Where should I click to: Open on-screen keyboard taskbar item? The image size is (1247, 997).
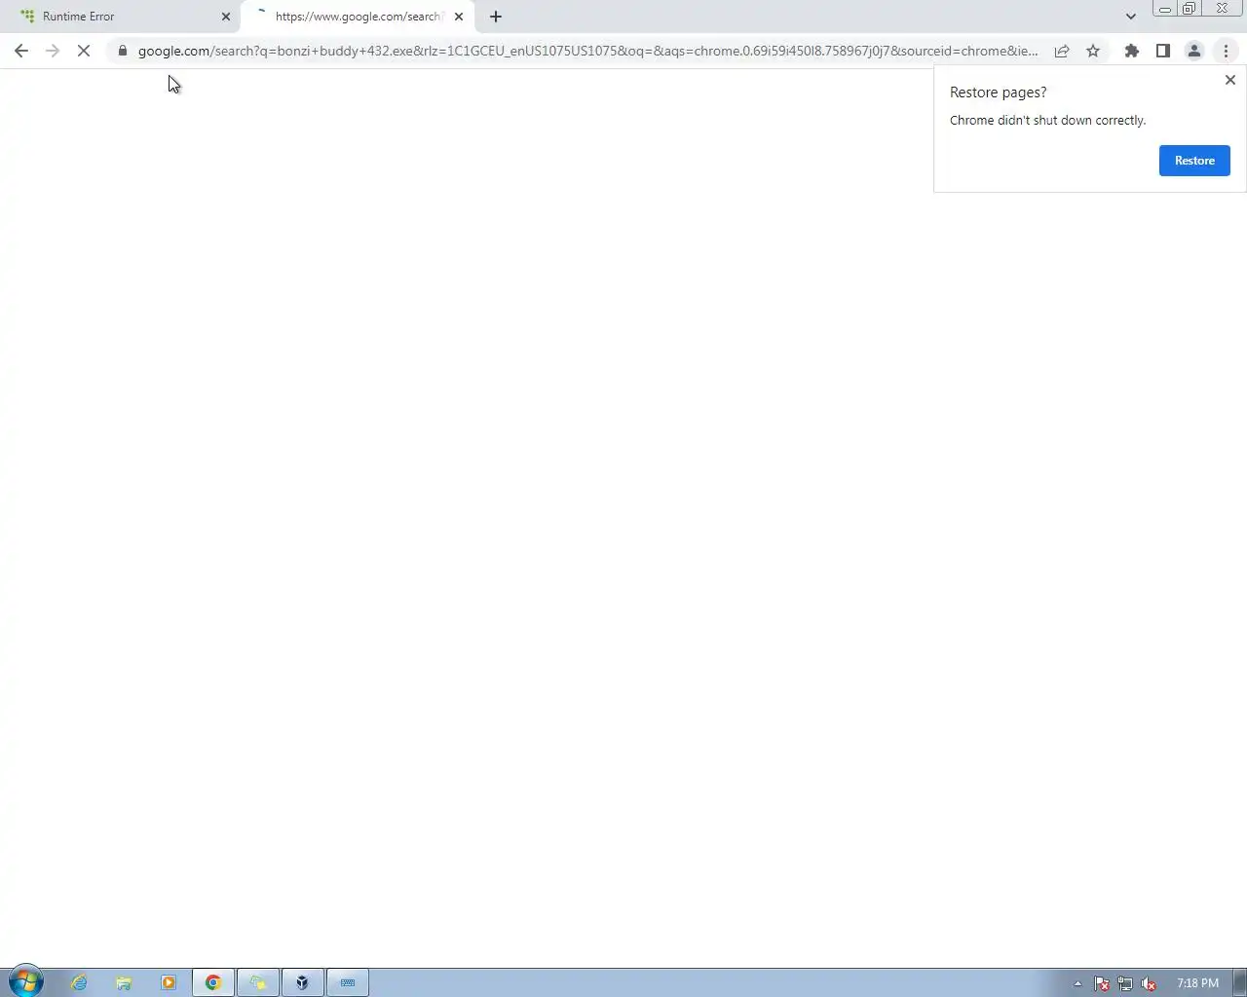(x=348, y=982)
